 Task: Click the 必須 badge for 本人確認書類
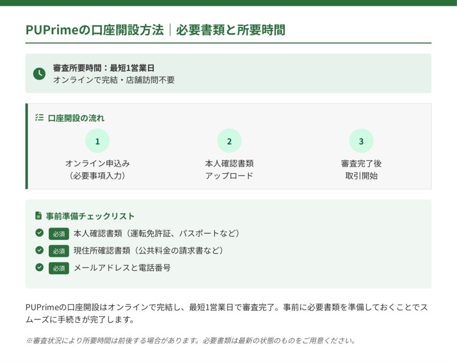pyautogui.click(x=59, y=234)
